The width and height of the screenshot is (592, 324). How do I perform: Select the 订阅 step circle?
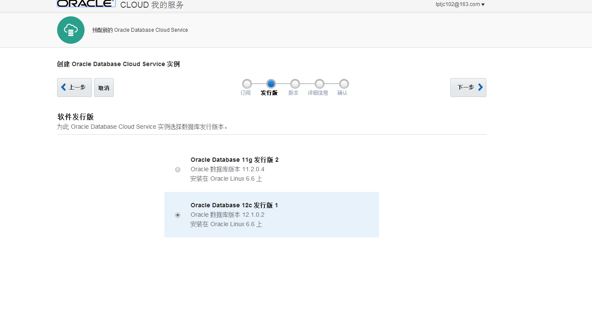click(x=247, y=84)
